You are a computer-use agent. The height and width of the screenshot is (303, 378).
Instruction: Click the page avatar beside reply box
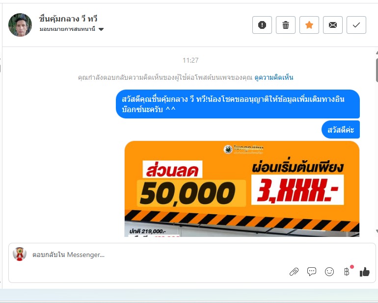[20, 254]
